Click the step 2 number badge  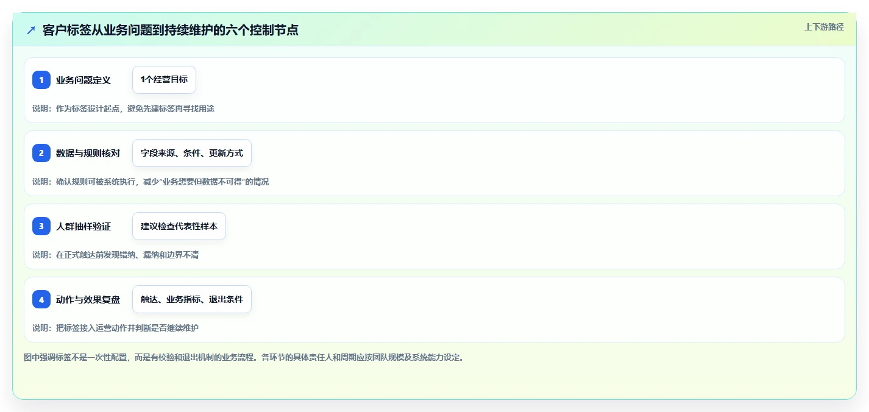tap(41, 153)
